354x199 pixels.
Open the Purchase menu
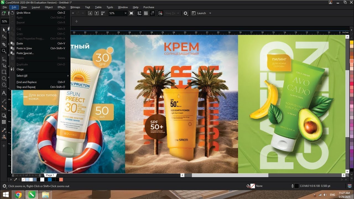pos(149,7)
